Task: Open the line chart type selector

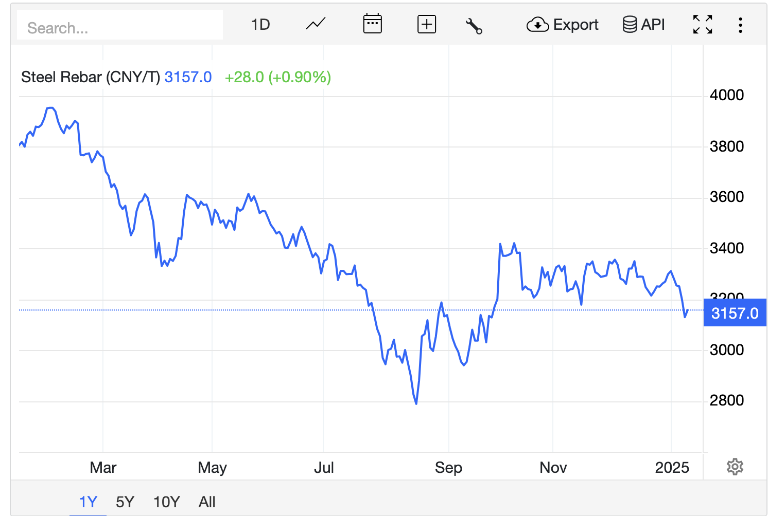Action: (316, 24)
